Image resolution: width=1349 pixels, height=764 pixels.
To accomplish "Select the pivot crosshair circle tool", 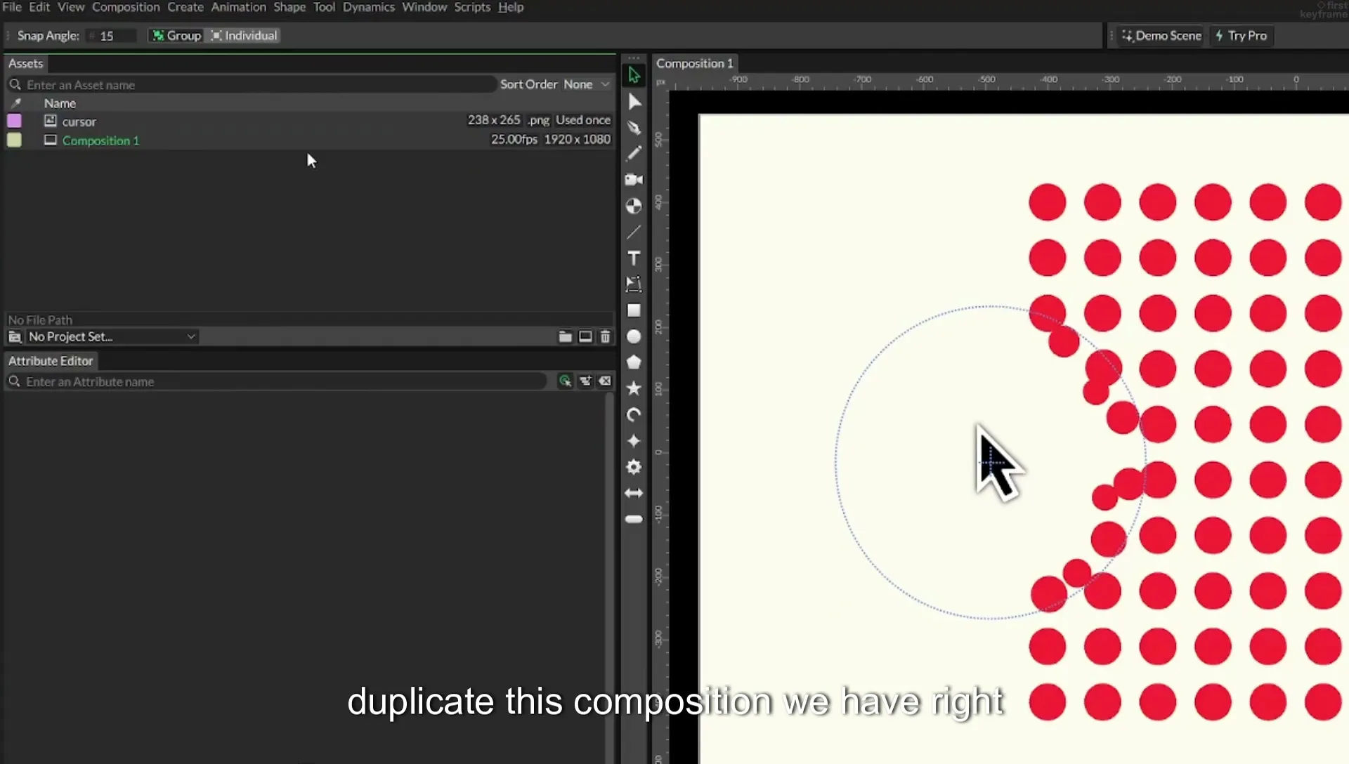I will 634,206.
